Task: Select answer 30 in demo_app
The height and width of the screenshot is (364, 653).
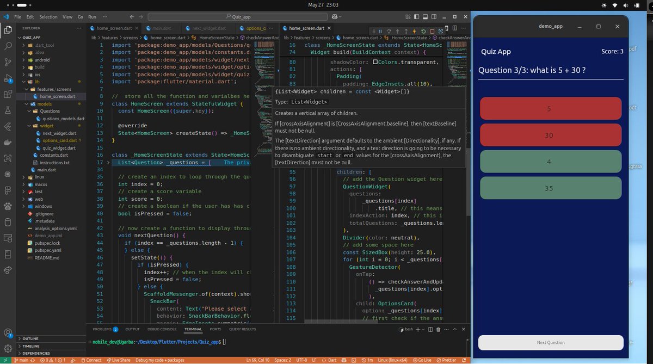Action: pos(551,135)
